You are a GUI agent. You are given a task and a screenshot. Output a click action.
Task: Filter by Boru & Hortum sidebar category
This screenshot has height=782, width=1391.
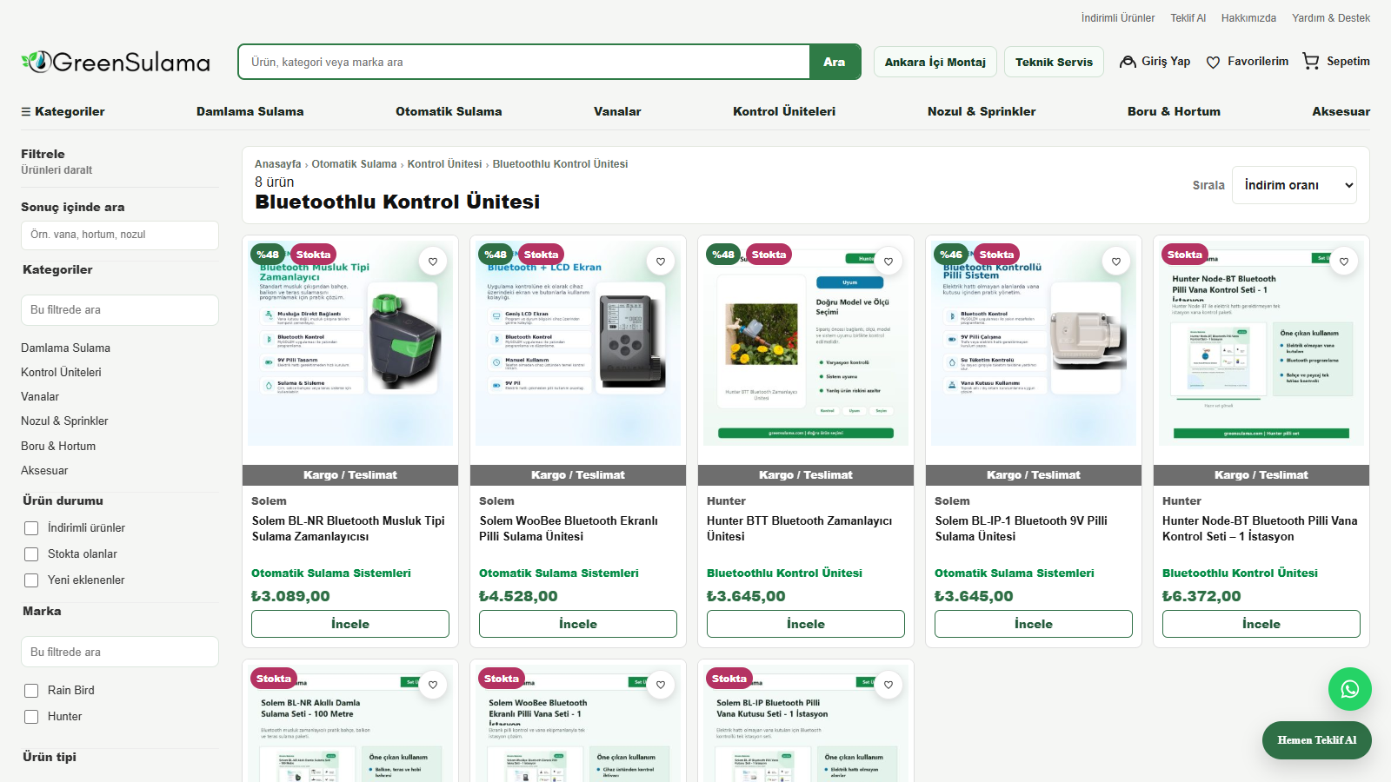click(58, 447)
